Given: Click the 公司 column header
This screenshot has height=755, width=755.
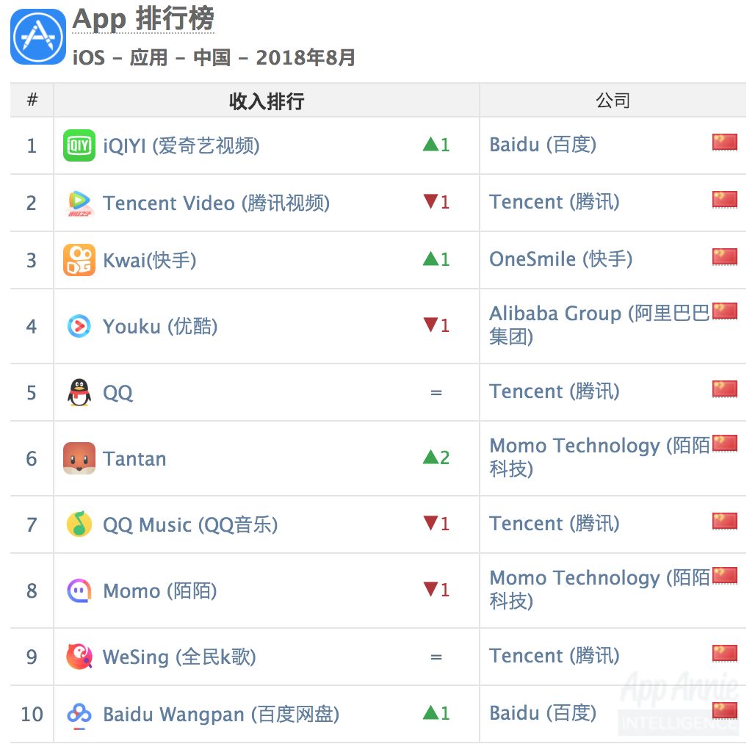Looking at the screenshot, I should (613, 101).
